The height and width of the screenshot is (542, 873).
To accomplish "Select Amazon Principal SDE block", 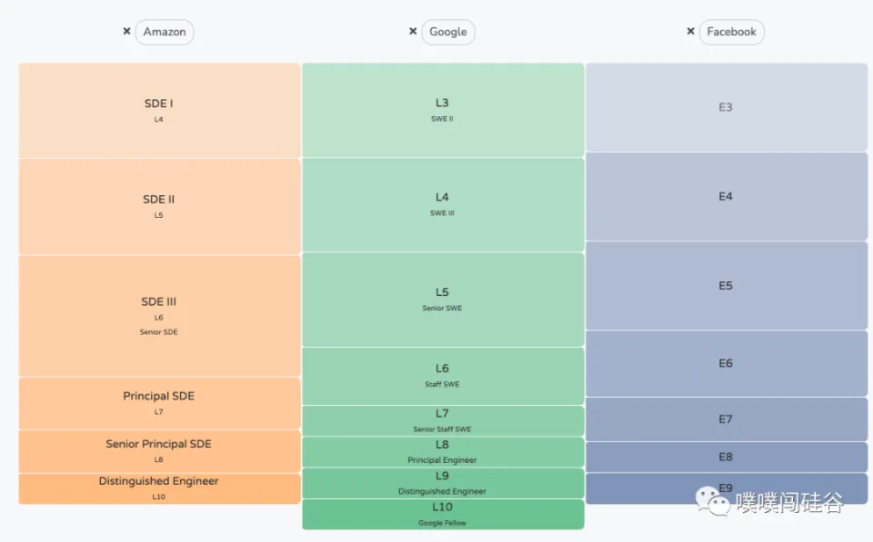I will [159, 403].
